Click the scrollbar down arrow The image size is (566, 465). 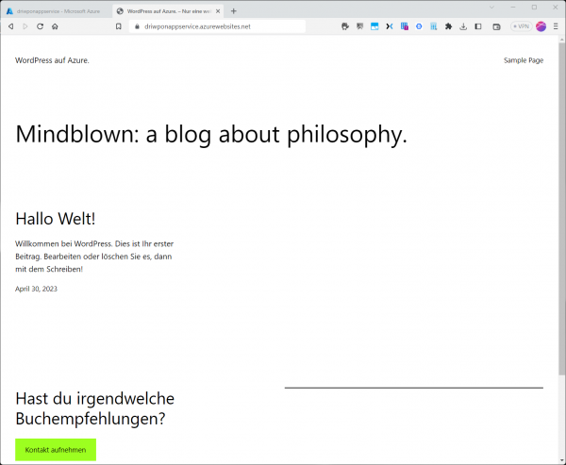coord(562,461)
